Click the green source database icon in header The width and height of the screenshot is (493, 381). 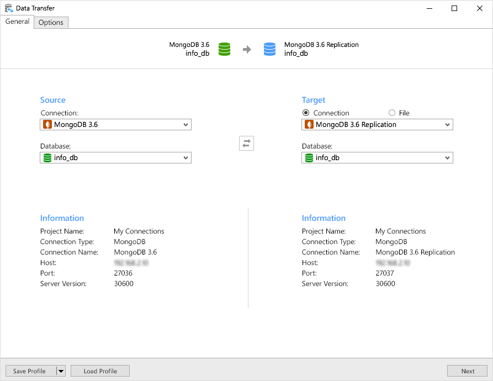tap(225, 49)
